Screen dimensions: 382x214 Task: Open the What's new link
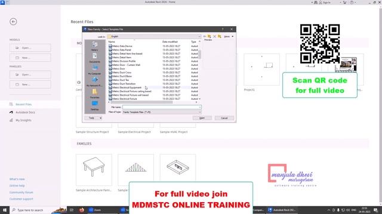17,179
